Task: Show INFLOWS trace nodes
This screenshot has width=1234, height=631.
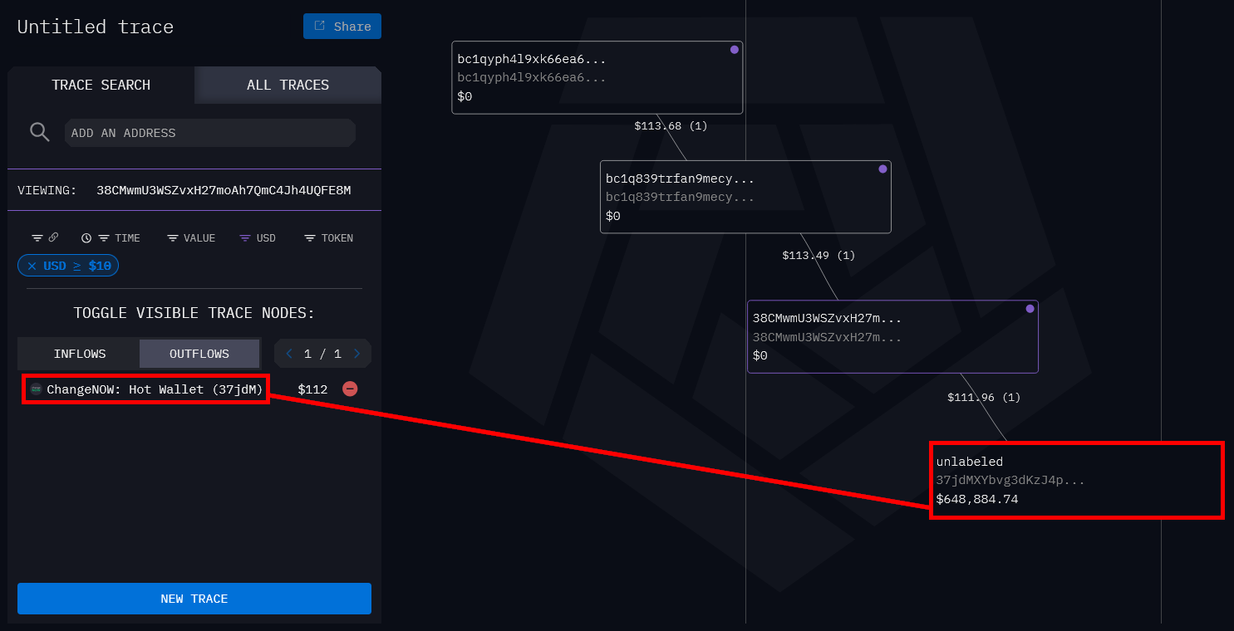Action: [80, 354]
